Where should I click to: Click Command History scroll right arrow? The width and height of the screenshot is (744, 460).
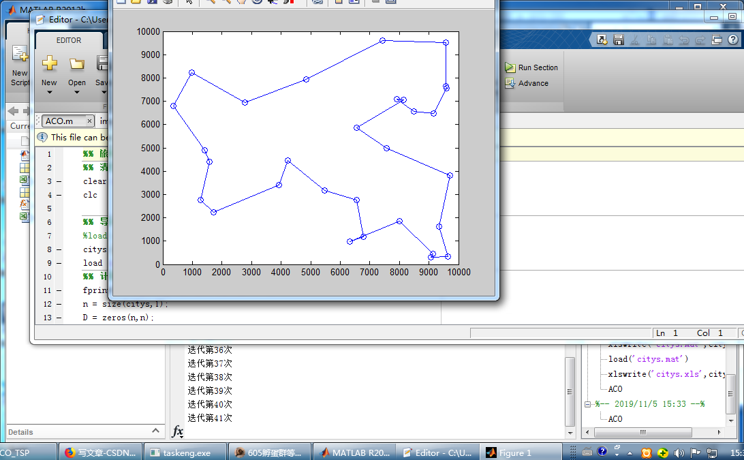tap(719, 432)
